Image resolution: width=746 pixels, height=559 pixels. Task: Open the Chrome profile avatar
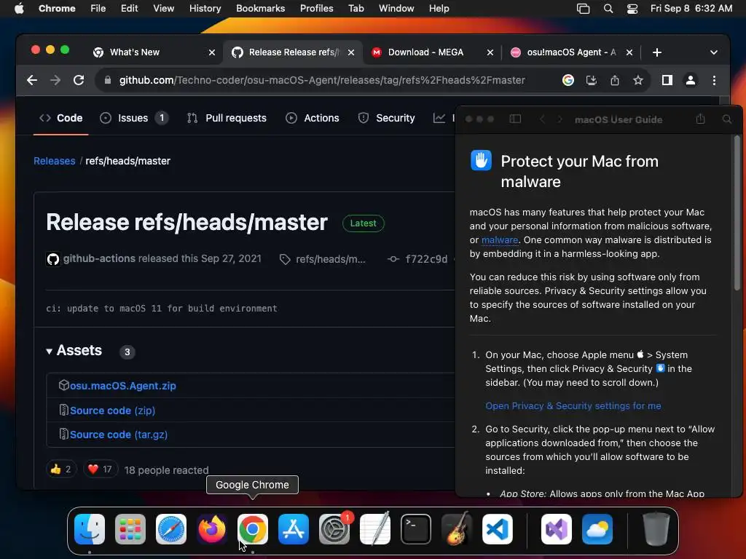tap(691, 80)
